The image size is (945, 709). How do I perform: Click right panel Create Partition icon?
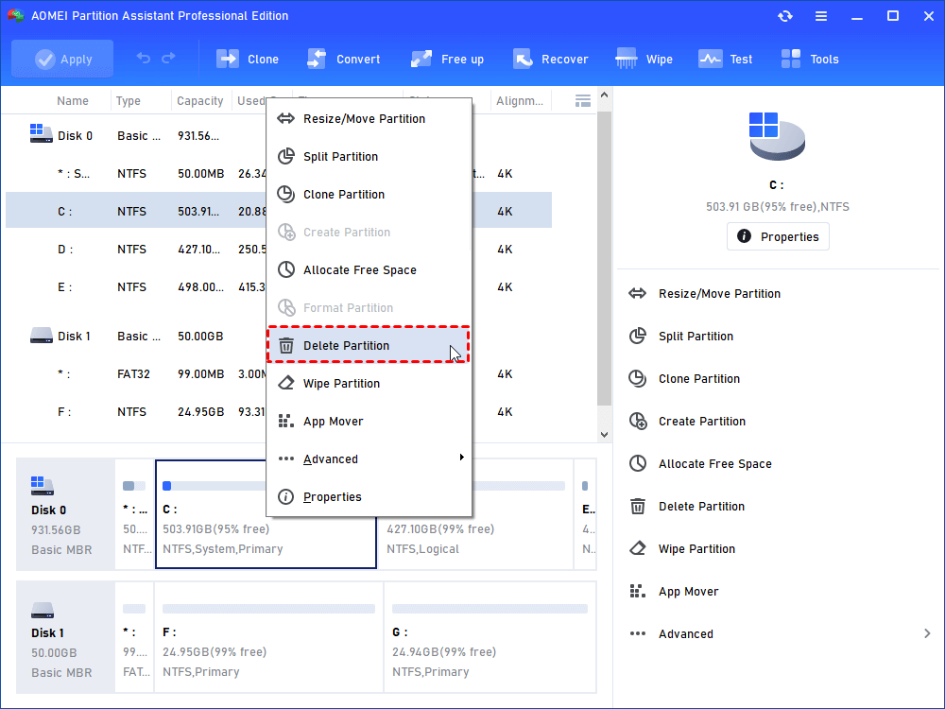pyautogui.click(x=638, y=421)
